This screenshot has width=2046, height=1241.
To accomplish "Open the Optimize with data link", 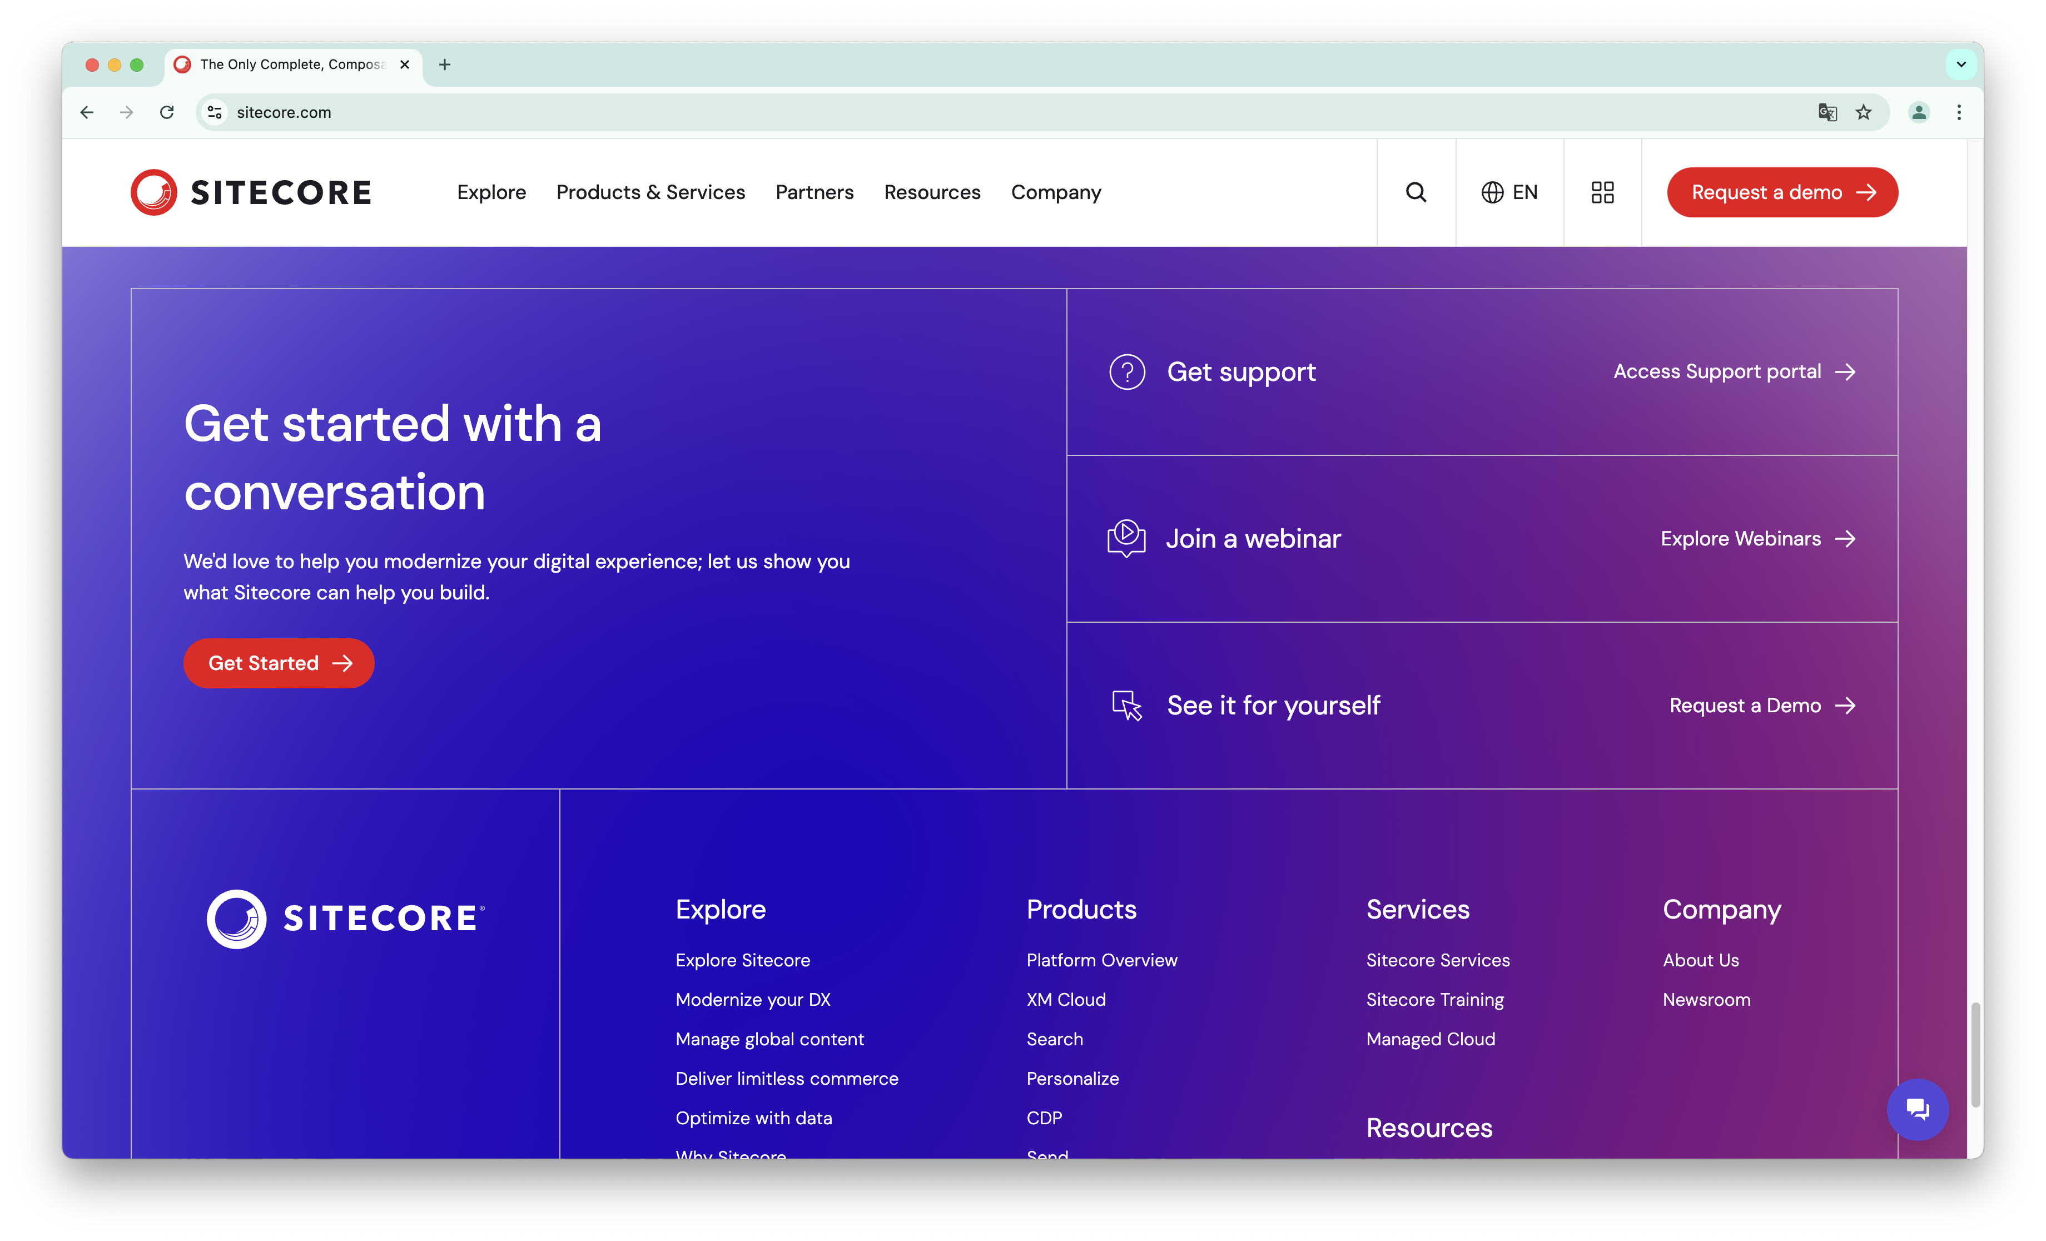I will (x=753, y=1118).
